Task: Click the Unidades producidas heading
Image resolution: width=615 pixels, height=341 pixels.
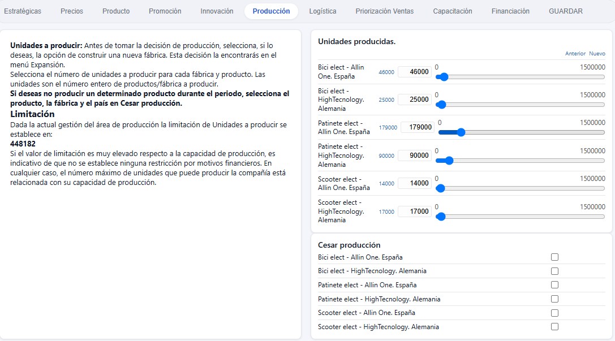Action: point(356,41)
